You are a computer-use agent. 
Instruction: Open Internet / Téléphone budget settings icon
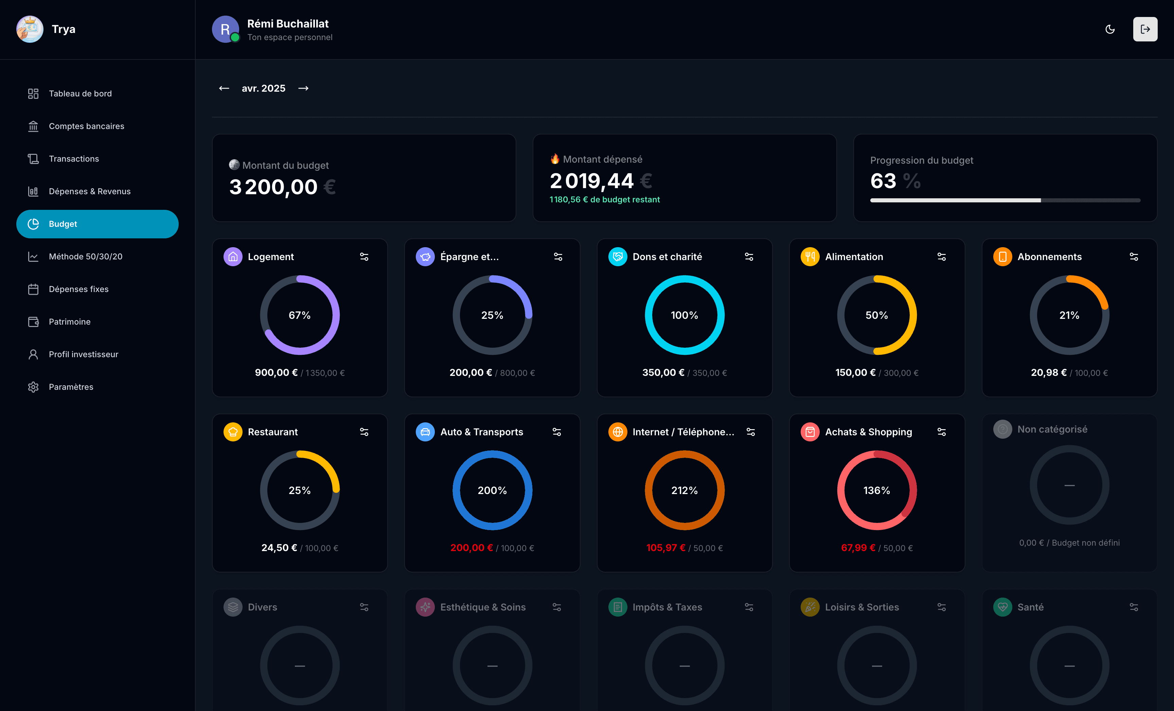tap(750, 432)
